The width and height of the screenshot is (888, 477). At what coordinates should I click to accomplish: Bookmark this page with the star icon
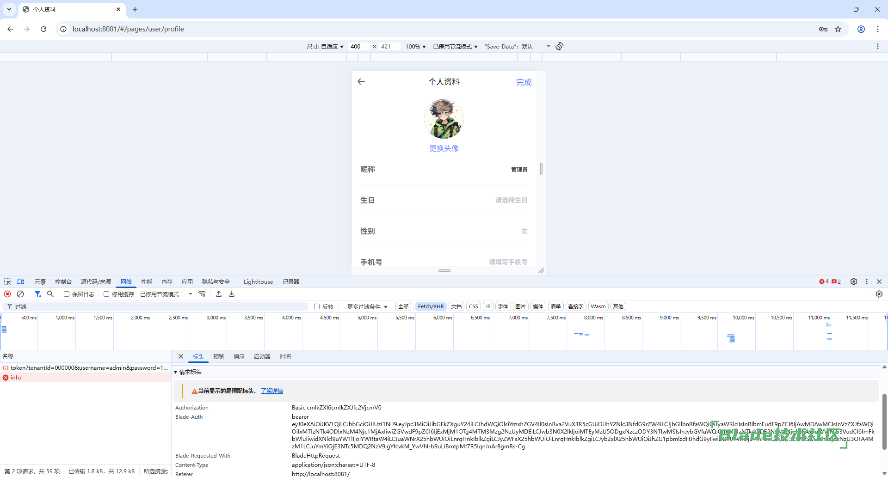pos(838,29)
